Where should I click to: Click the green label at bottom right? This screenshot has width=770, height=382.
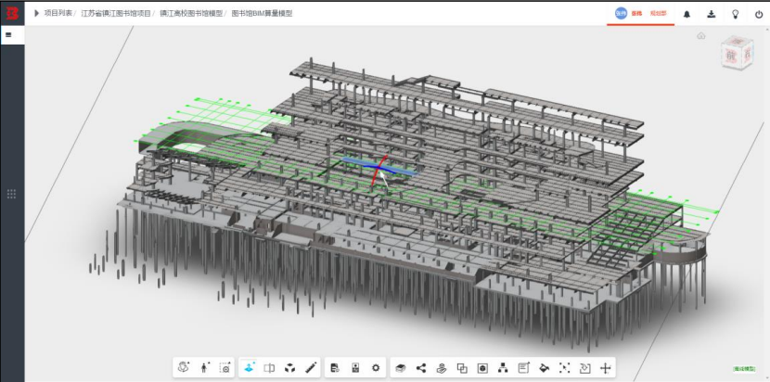pos(744,368)
